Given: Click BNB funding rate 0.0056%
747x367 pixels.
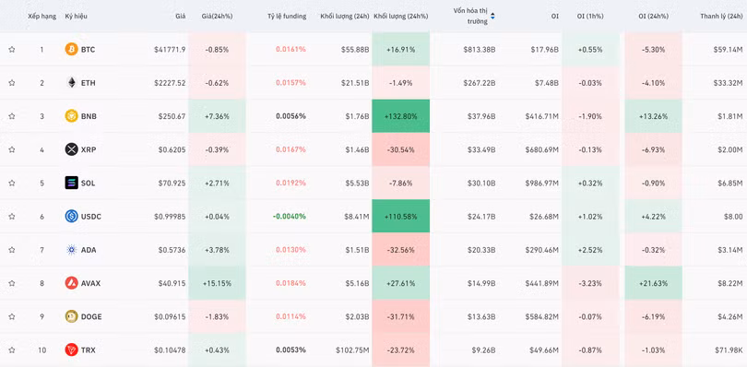Looking at the screenshot, I should [x=290, y=116].
